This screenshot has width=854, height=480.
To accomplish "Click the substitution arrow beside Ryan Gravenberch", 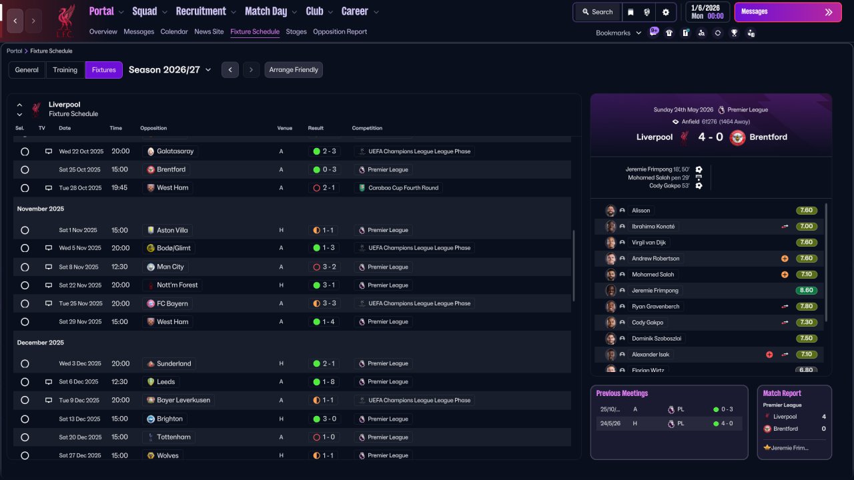I will pyautogui.click(x=785, y=307).
